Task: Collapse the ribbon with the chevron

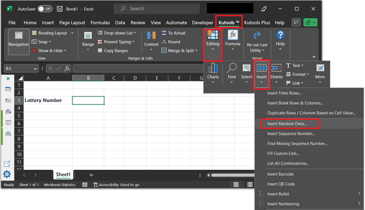Action: [x=314, y=57]
